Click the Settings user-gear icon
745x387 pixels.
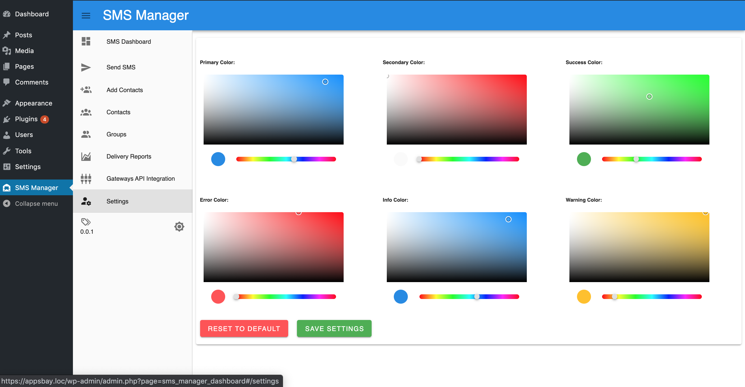pos(86,201)
